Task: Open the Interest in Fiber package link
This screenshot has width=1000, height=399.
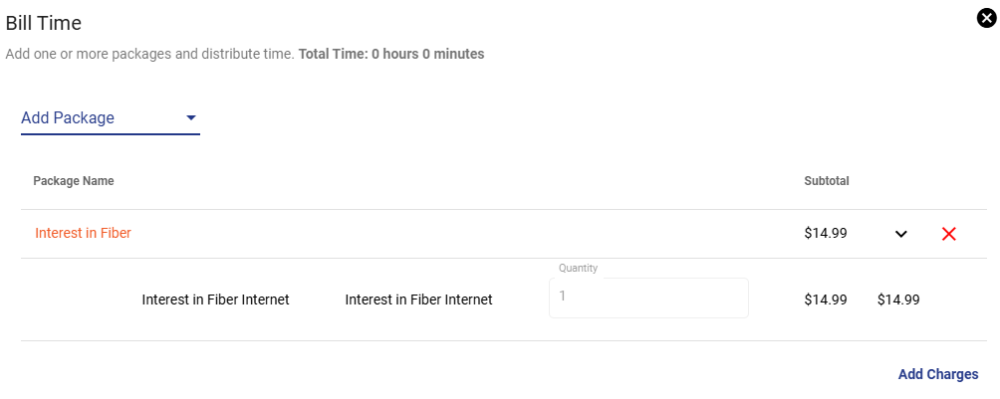Action: tap(83, 233)
